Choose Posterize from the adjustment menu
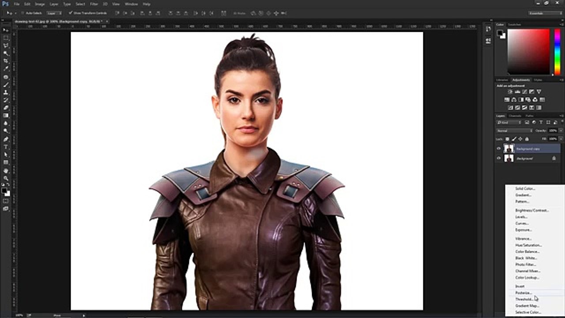The height and width of the screenshot is (318, 565). click(x=524, y=293)
